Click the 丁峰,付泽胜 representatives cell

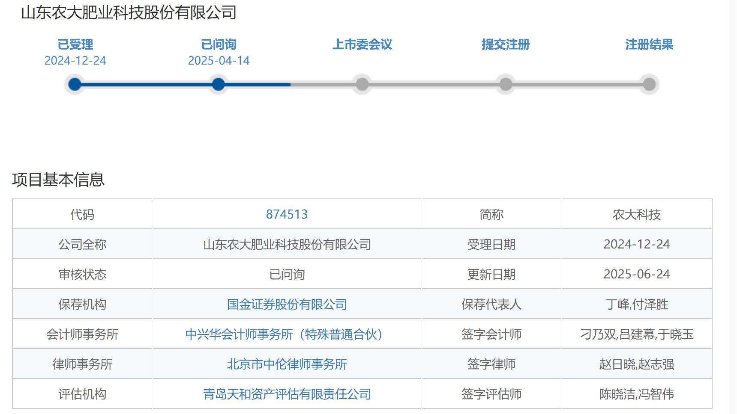pos(637,304)
